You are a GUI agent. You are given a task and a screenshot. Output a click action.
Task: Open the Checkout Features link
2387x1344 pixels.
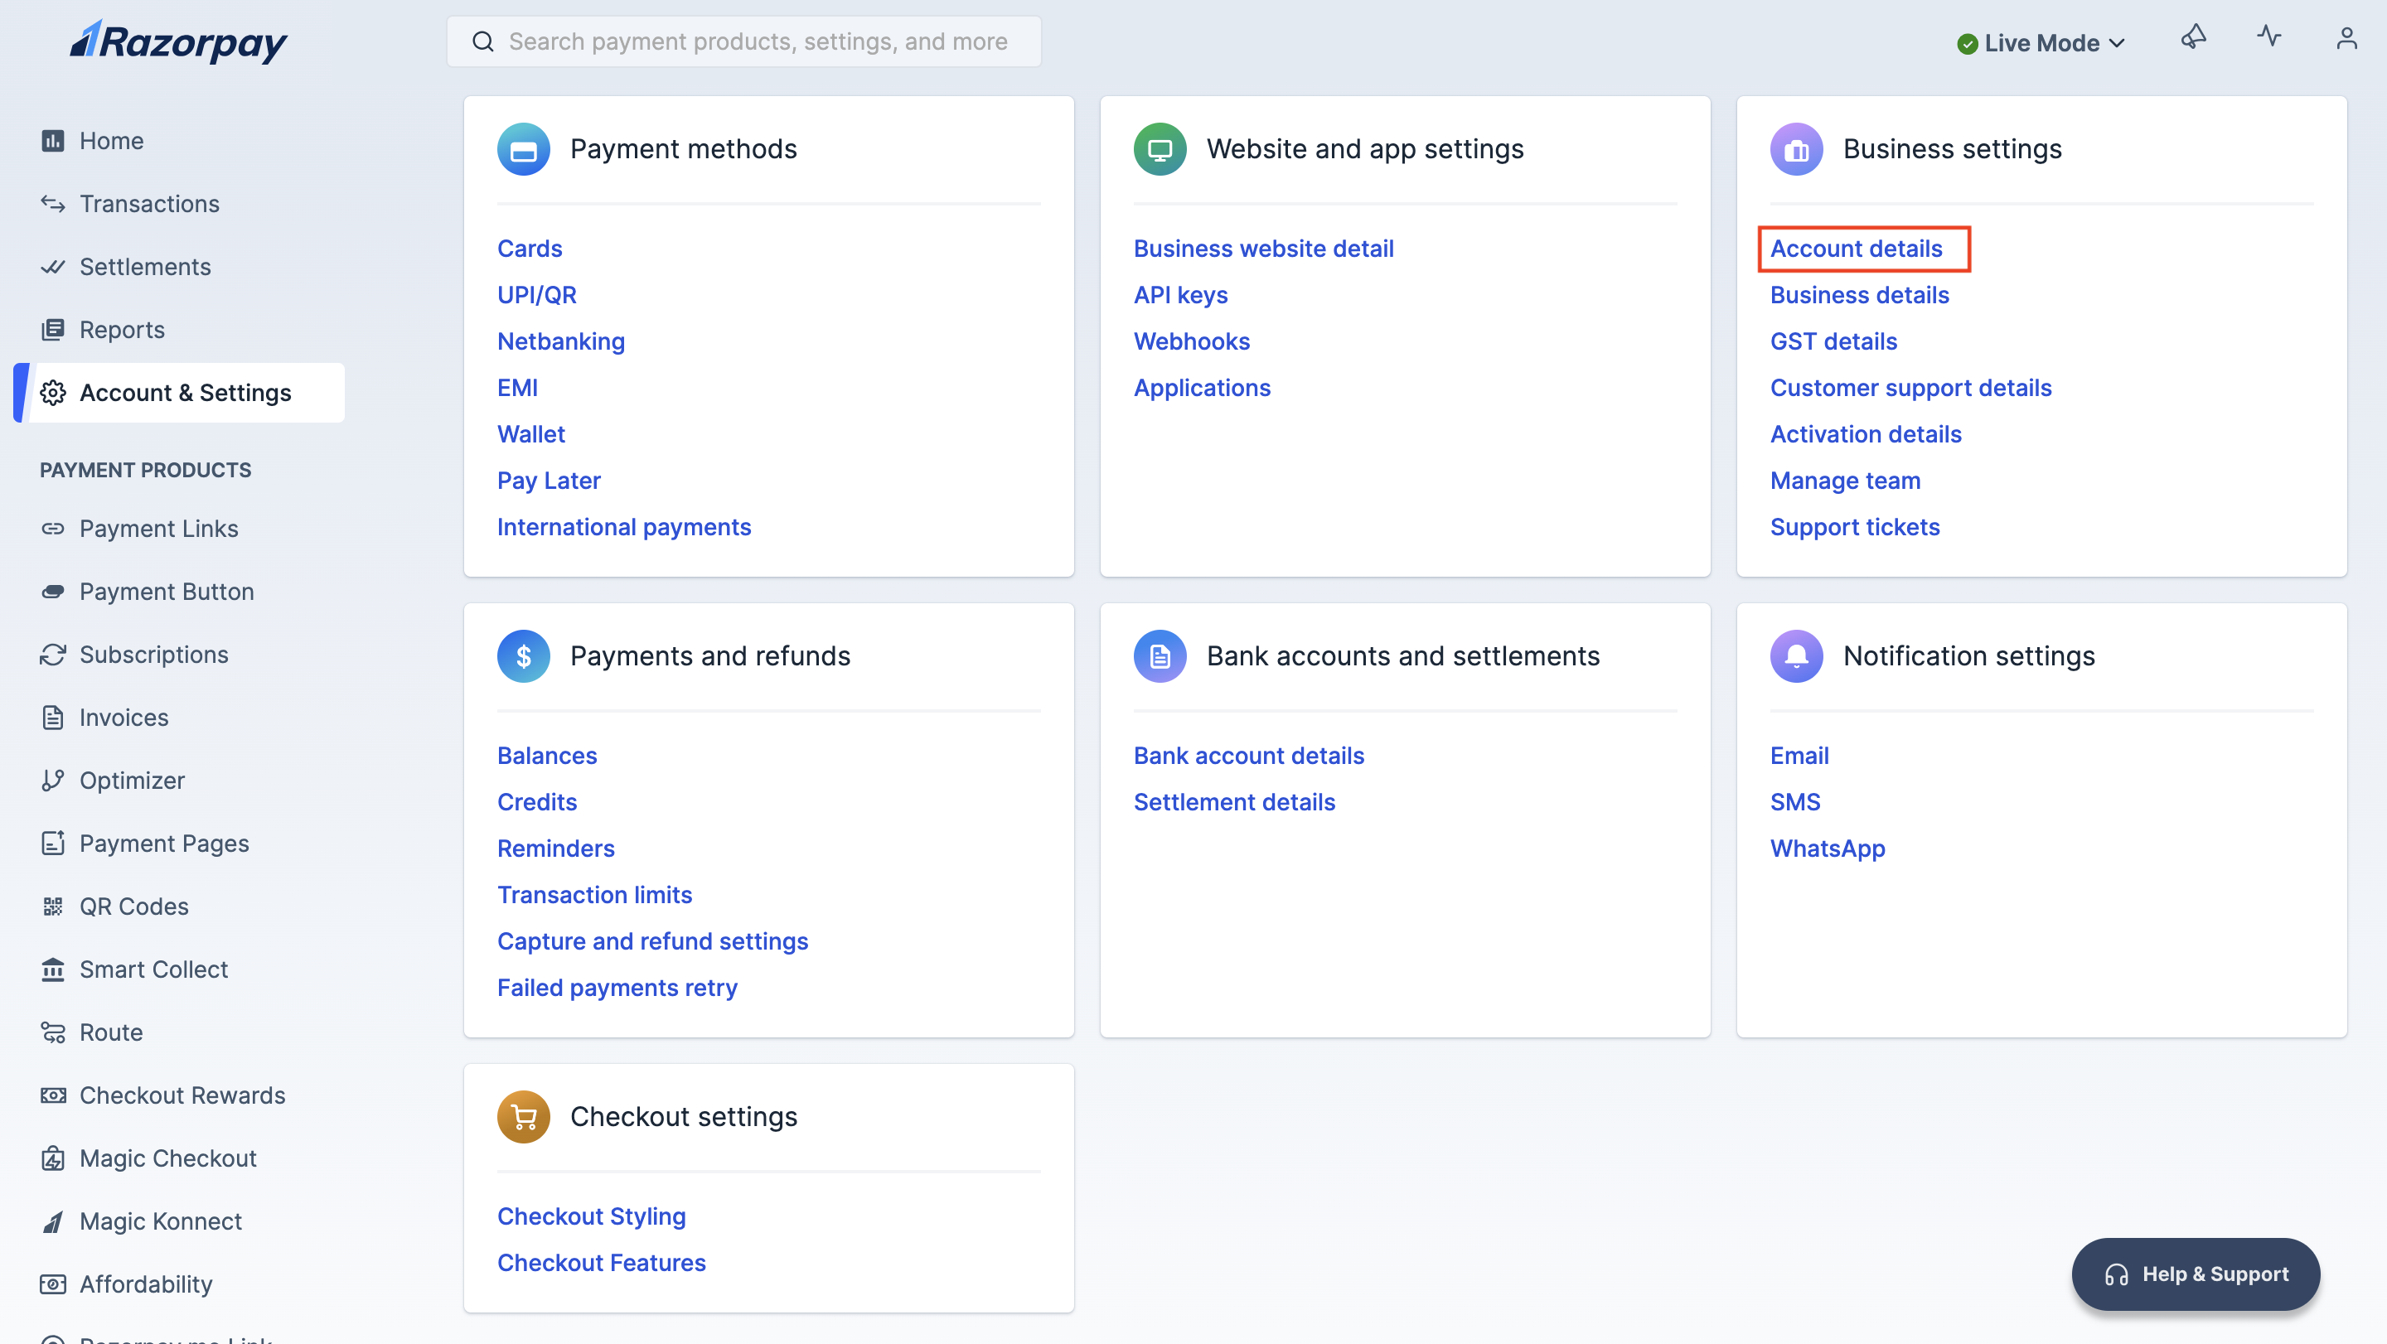[x=603, y=1263]
